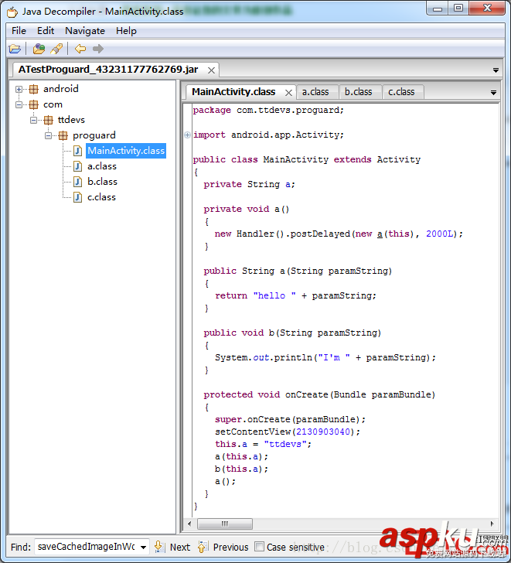511x563 pixels.
Task: Select c.class in the package tree
Action: (101, 197)
